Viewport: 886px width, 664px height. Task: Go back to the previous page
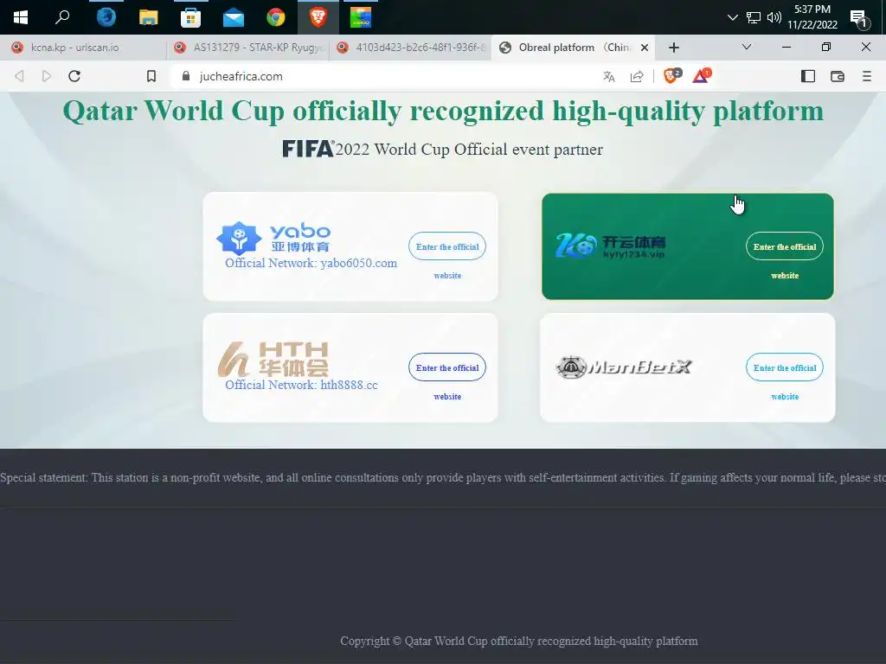(19, 76)
